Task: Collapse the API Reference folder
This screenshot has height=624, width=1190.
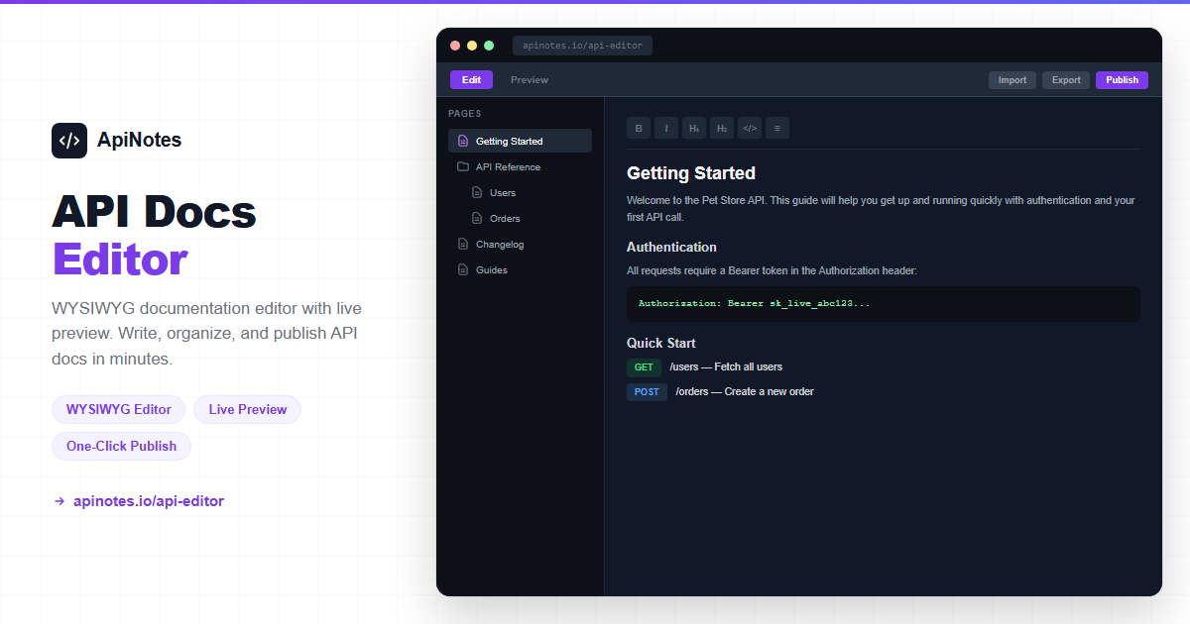Action: [x=508, y=166]
